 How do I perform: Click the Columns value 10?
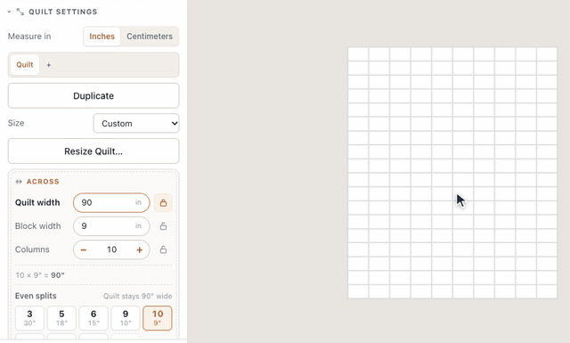point(111,249)
